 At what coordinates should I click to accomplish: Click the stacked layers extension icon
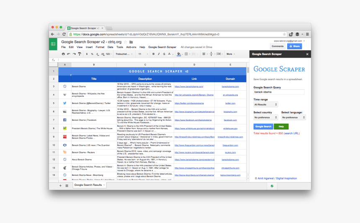click(297, 34)
